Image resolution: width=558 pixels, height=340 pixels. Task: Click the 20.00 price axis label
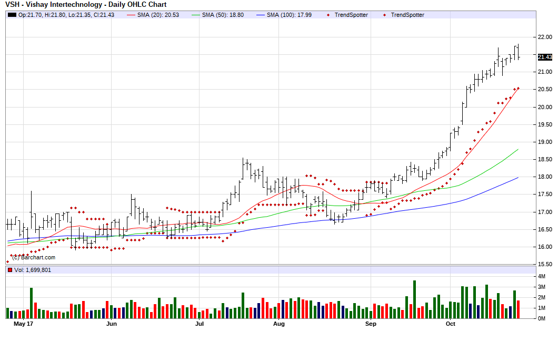pyautogui.click(x=545, y=107)
